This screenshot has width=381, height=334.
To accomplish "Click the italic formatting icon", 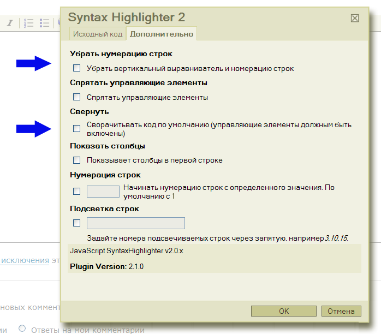I will coord(9,23).
